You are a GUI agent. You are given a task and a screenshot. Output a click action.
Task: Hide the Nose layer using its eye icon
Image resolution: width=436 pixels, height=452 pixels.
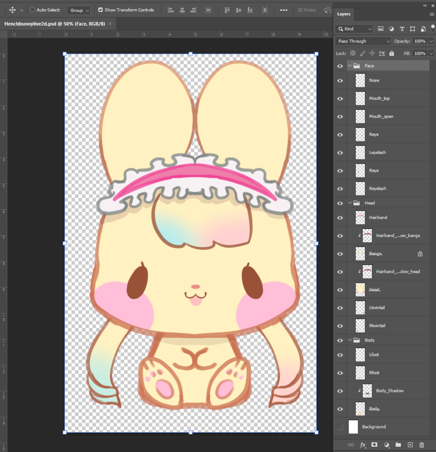340,80
